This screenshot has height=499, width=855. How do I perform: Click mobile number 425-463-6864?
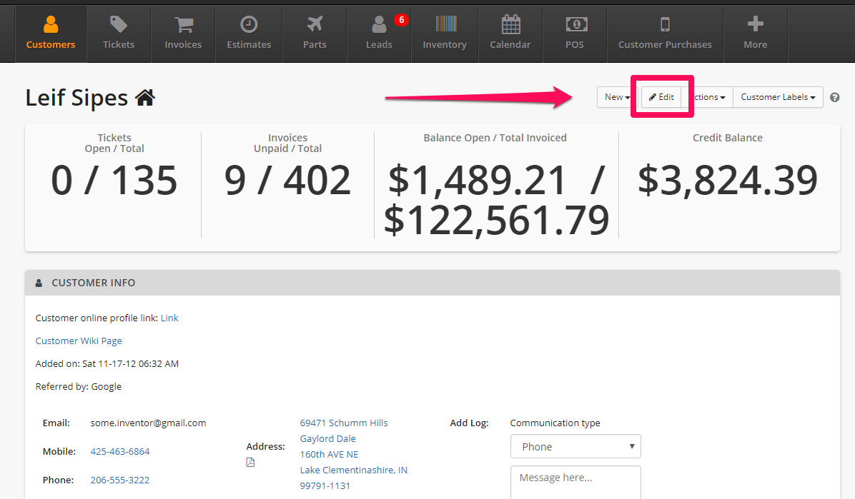pos(120,452)
